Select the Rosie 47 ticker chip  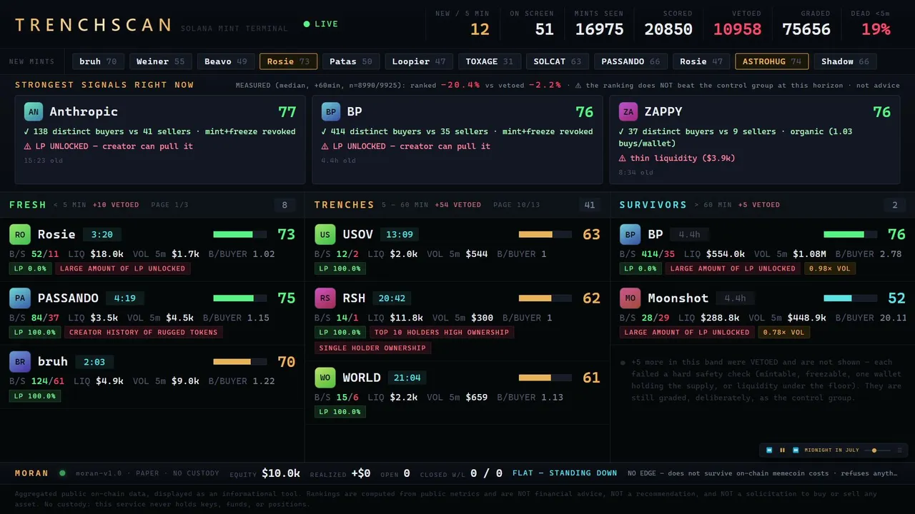click(x=701, y=61)
